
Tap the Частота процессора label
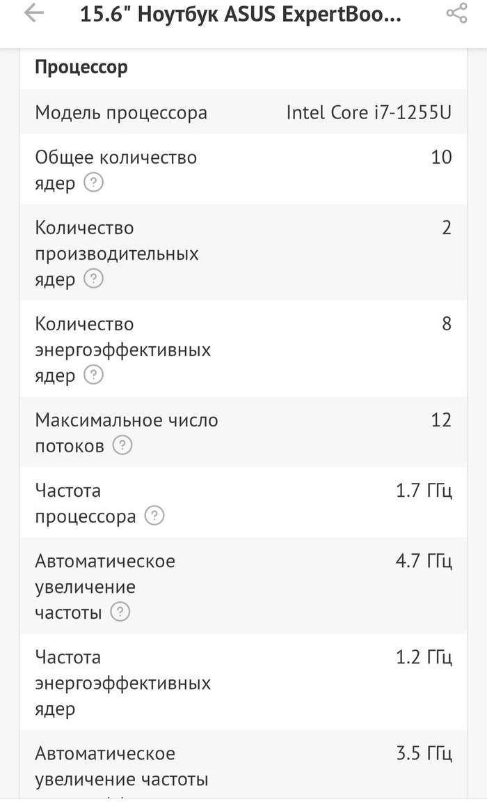pyautogui.click(x=85, y=503)
